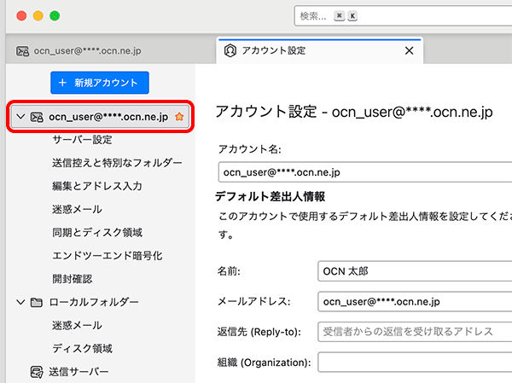
Task: Click the outgoing server icon
Action: click(37, 371)
